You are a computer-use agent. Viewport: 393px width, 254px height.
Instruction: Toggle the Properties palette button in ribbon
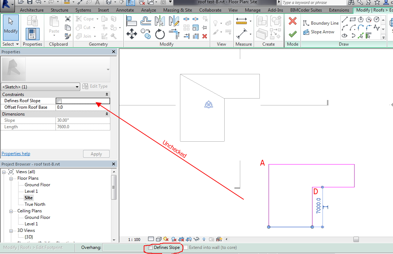pos(33,34)
